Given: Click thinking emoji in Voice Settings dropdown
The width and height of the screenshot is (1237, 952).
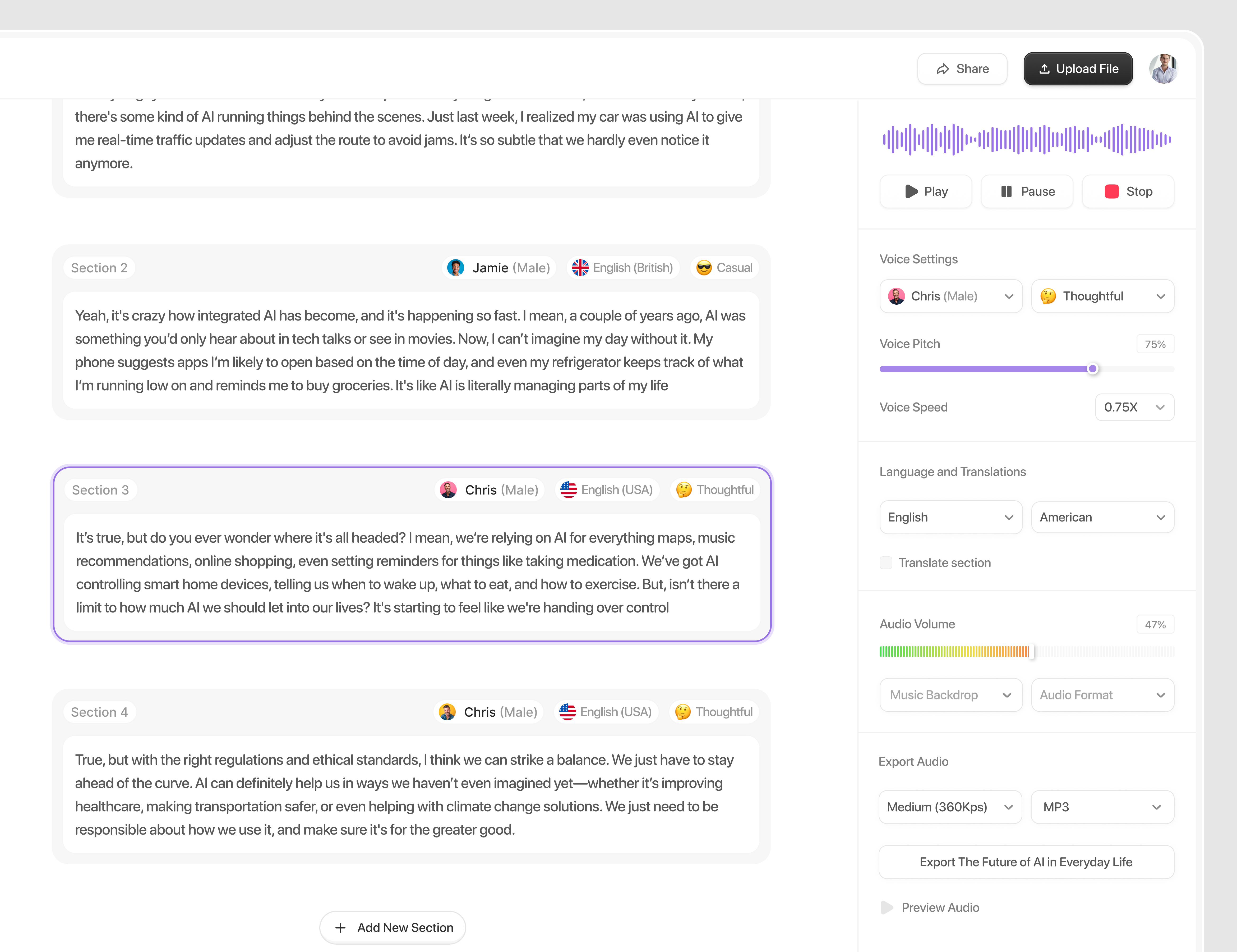Looking at the screenshot, I should tap(1048, 296).
